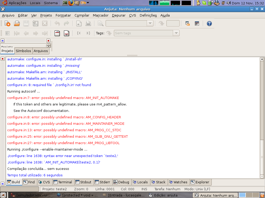265x198 pixels.
Task: Redo the last undone action
Action: 67,23
